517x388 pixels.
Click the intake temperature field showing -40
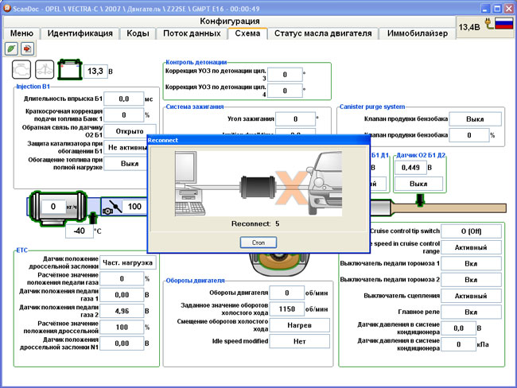[78, 231]
